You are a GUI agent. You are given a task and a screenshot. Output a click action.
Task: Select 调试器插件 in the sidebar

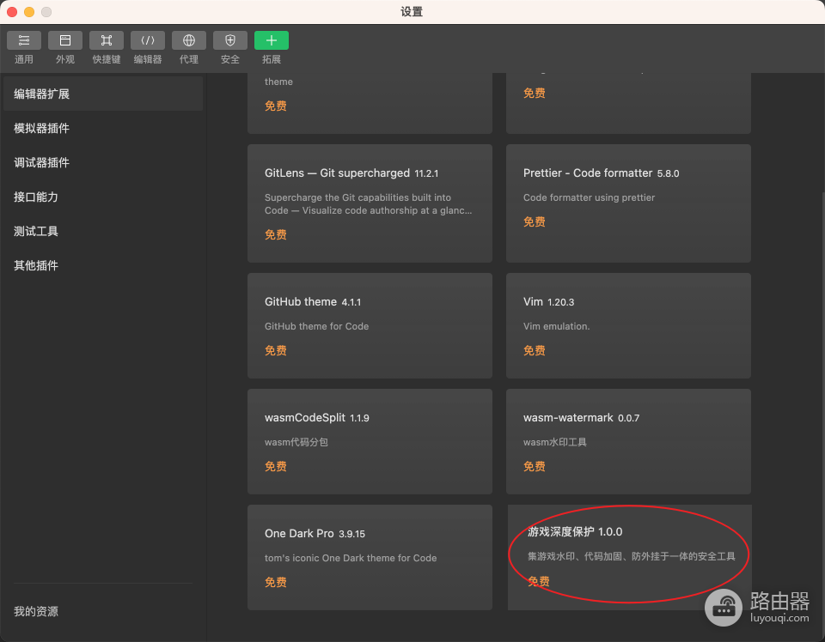(x=103, y=162)
